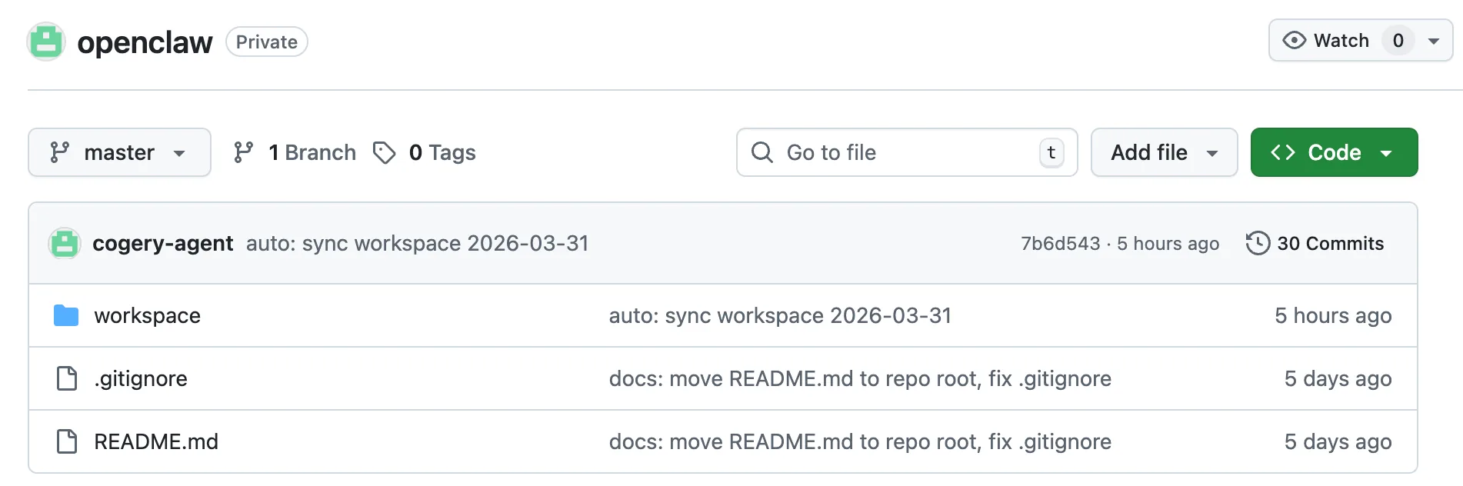Click the README.md file icon

click(67, 441)
